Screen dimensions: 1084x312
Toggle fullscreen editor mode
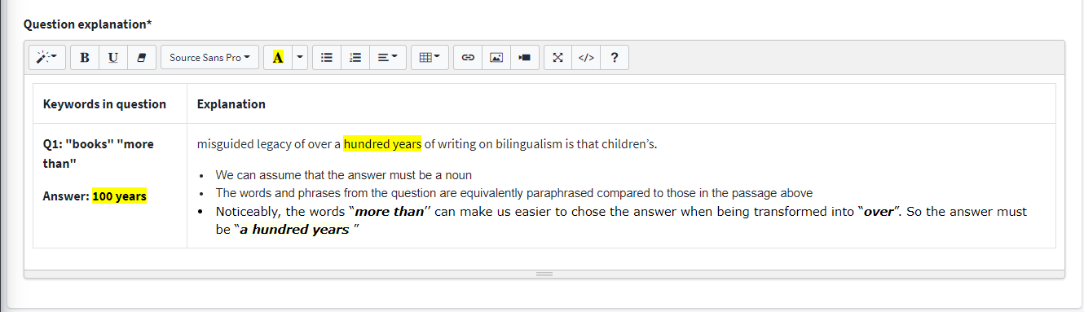[x=558, y=58]
